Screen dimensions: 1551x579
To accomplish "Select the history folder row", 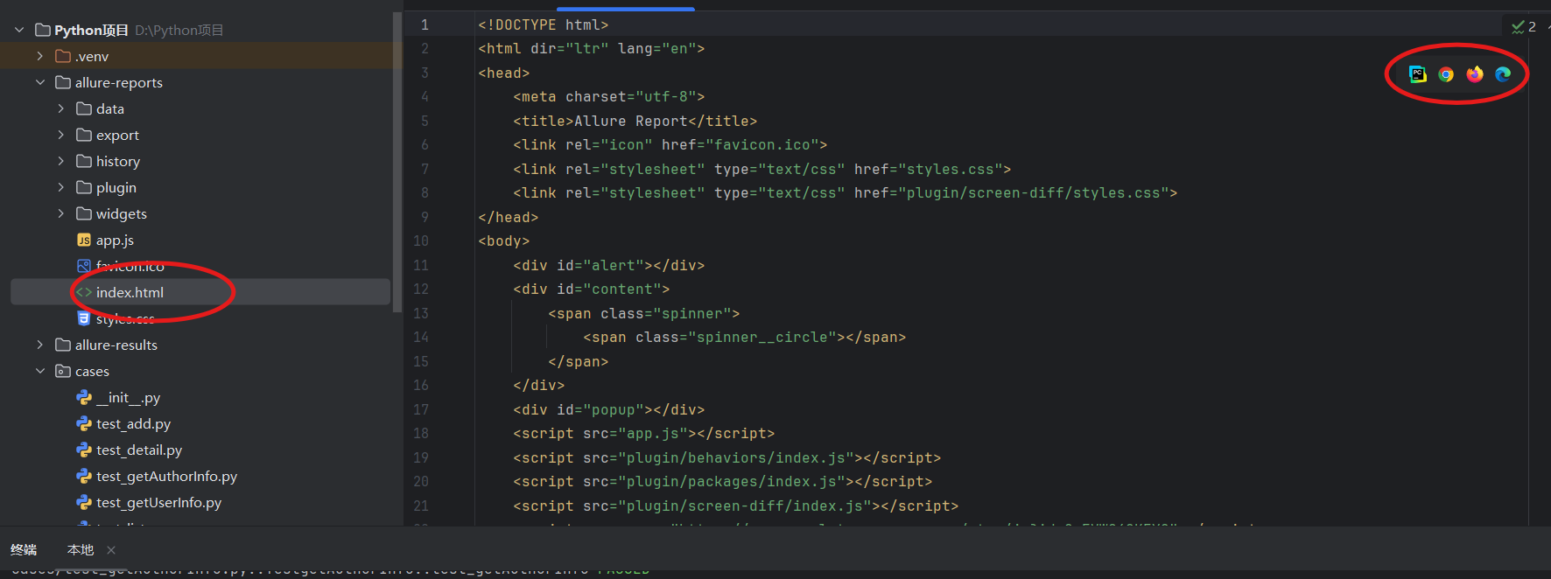I will pyautogui.click(x=200, y=161).
